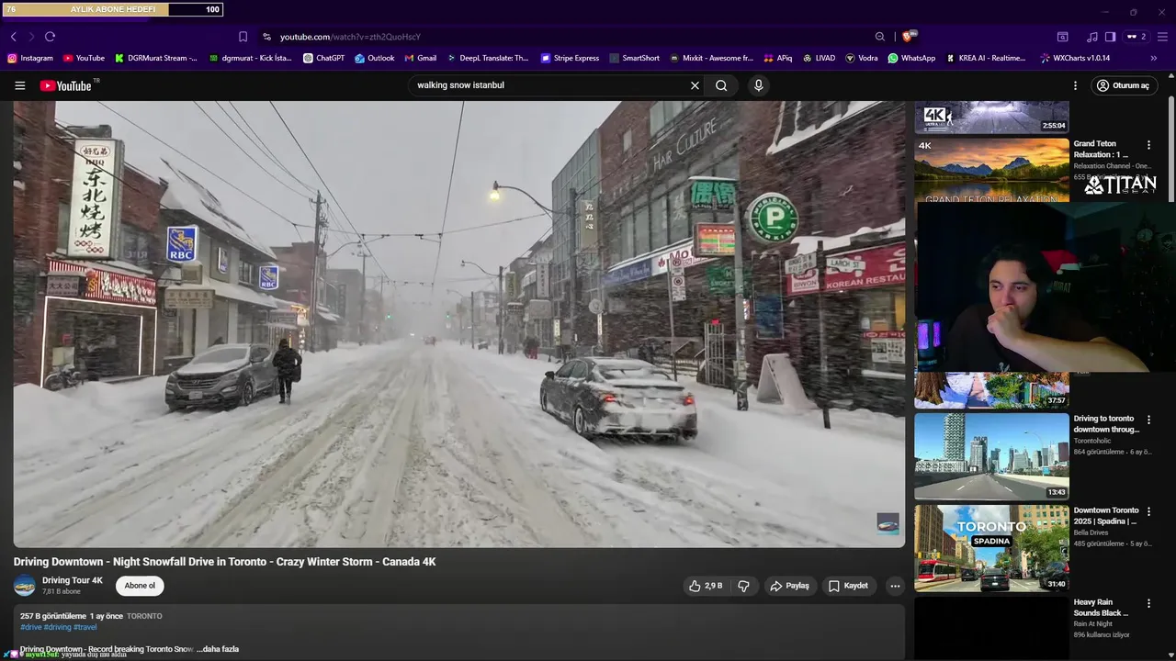Reload the YouTube page
Image resolution: width=1176 pixels, height=661 pixels.
tap(50, 37)
